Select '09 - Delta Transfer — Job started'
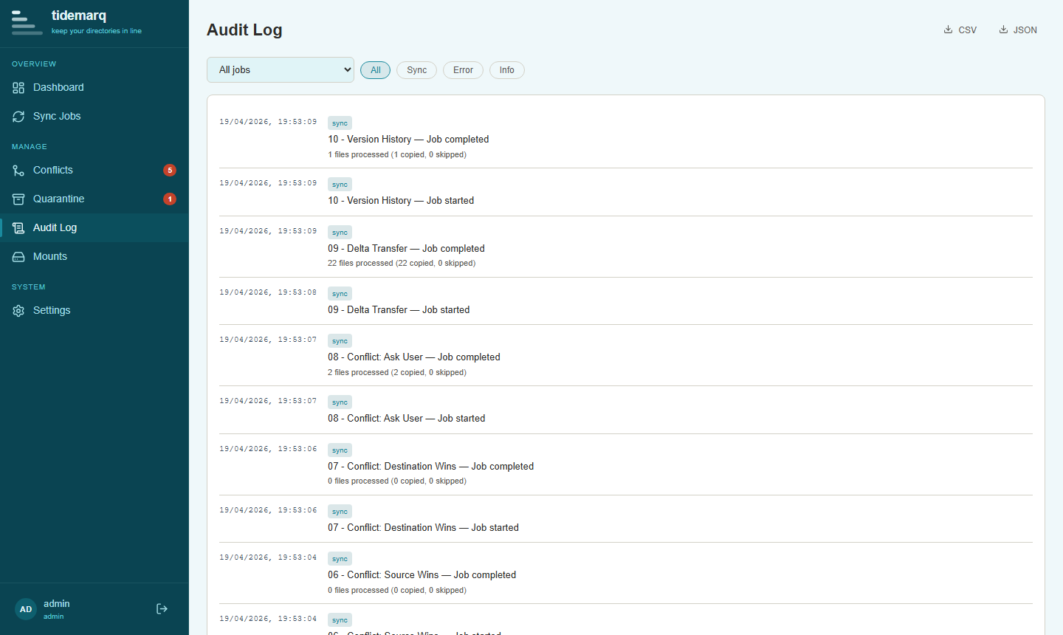 (399, 310)
